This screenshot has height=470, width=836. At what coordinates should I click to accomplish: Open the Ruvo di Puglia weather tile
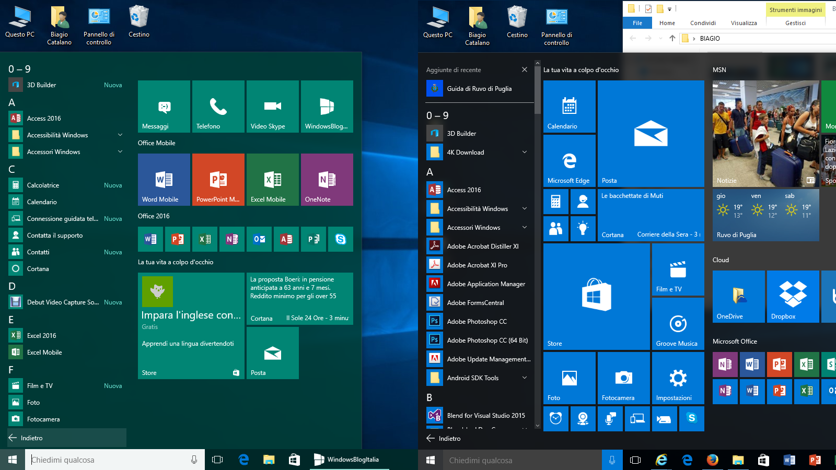coord(766,215)
